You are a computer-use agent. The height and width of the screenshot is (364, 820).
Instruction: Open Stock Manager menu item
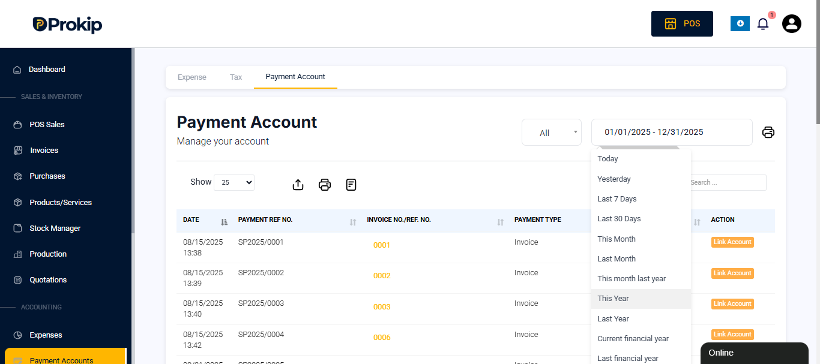point(55,228)
